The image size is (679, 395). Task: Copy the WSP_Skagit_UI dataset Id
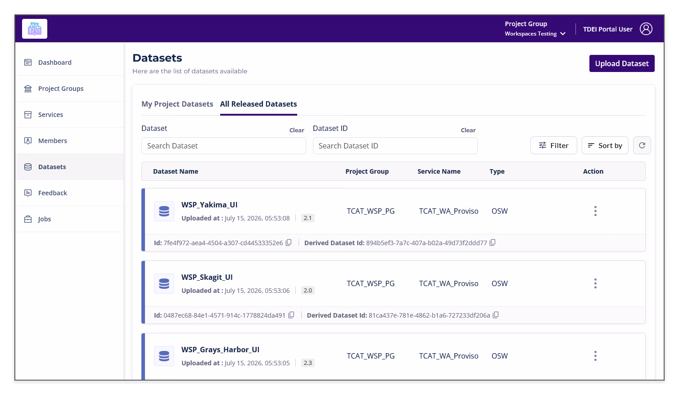coord(291,315)
